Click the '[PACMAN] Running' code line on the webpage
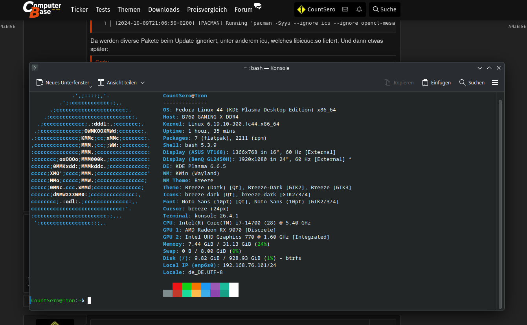527x325 pixels. [x=255, y=23]
